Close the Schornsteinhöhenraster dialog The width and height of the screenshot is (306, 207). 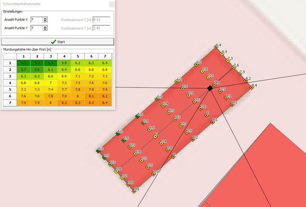point(112,4)
